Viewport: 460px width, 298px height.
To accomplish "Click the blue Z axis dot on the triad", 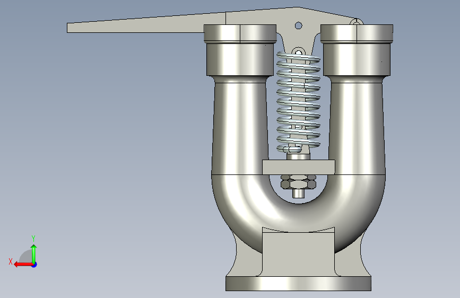I will point(34,265).
